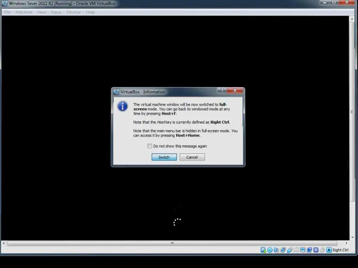The image size is (358, 268).
Task: Click the horizontal scrollbar thumb
Action: pos(172,243)
